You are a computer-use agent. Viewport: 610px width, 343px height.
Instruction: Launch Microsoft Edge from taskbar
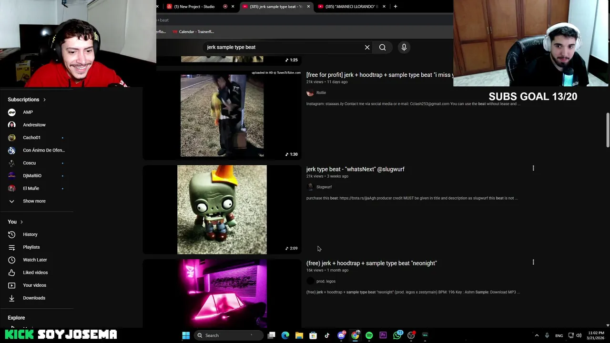coord(285,335)
